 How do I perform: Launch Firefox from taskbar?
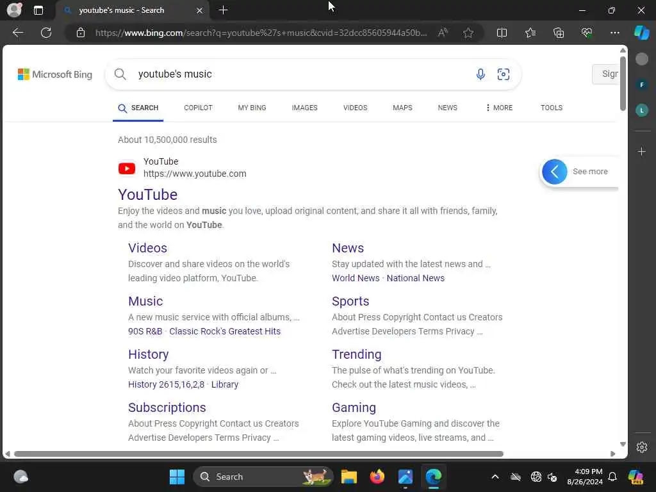pyautogui.click(x=377, y=477)
